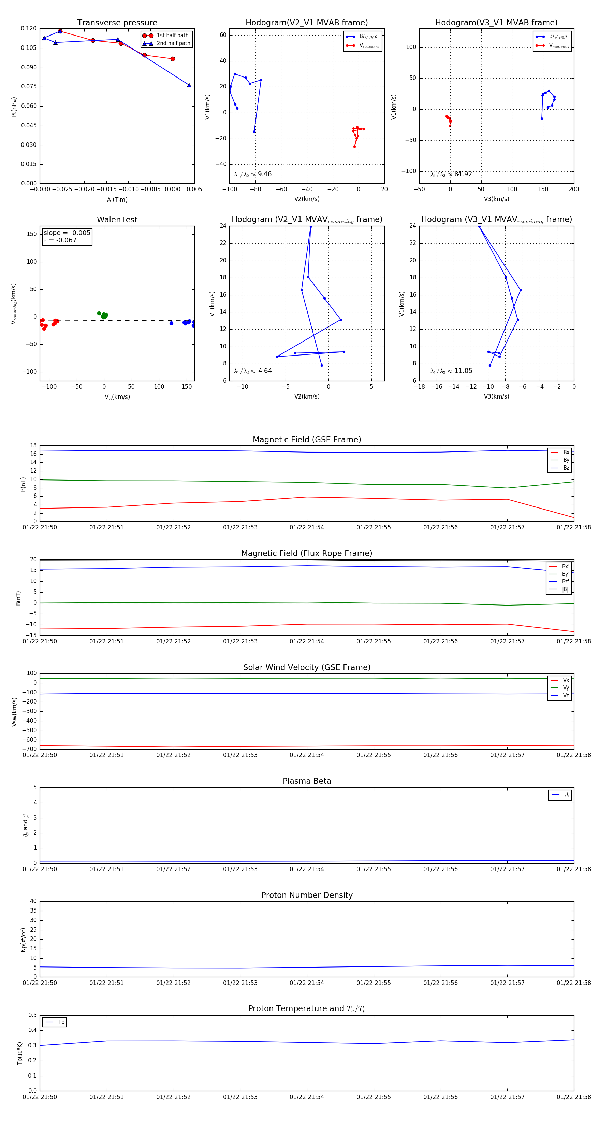The height and width of the screenshot is (1127, 614).
Task: Click the "Vsw(km/s)" y-axis label
Action: [x=14, y=712]
